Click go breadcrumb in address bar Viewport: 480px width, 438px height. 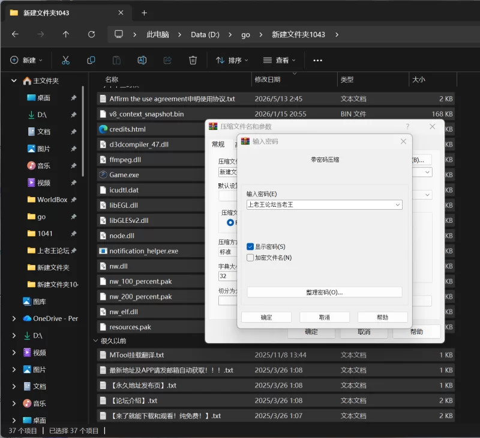(245, 35)
